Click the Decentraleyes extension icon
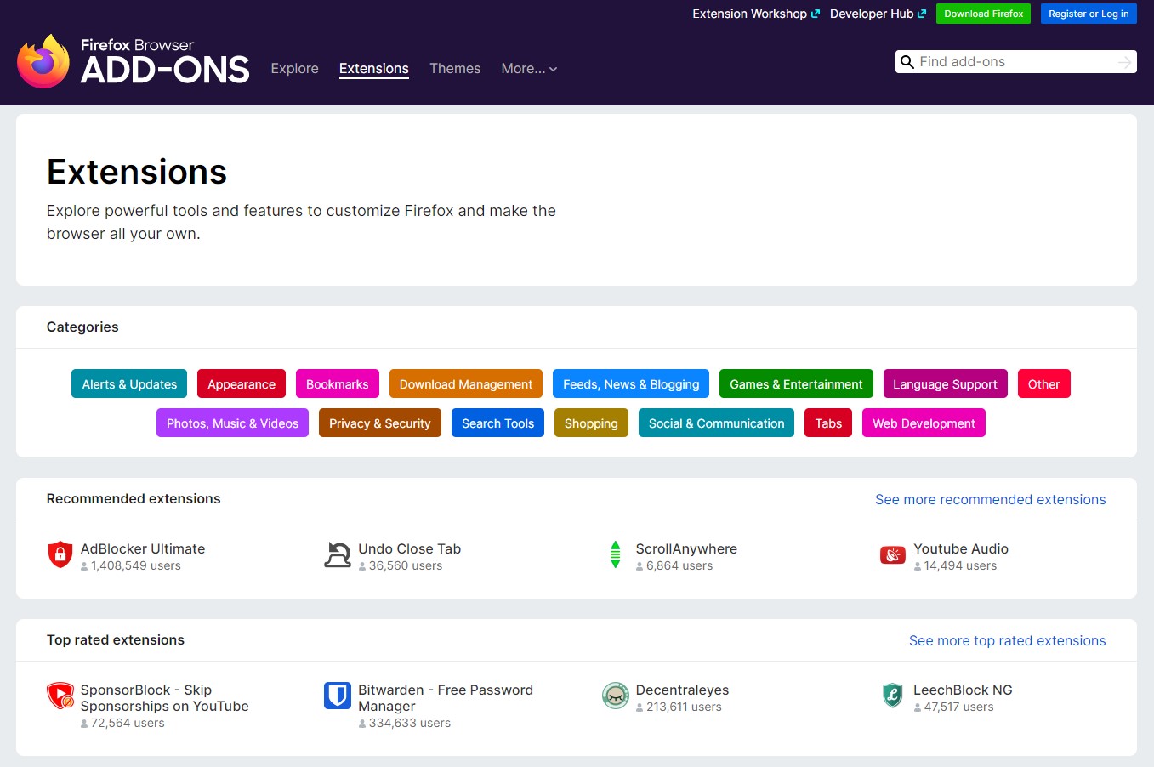 616,696
